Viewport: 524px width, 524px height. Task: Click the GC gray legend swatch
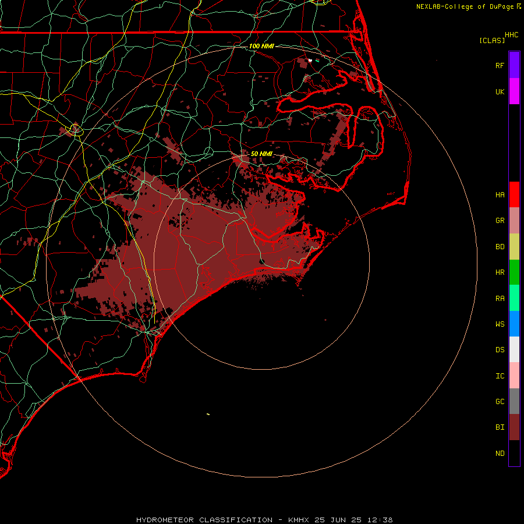[514, 401]
